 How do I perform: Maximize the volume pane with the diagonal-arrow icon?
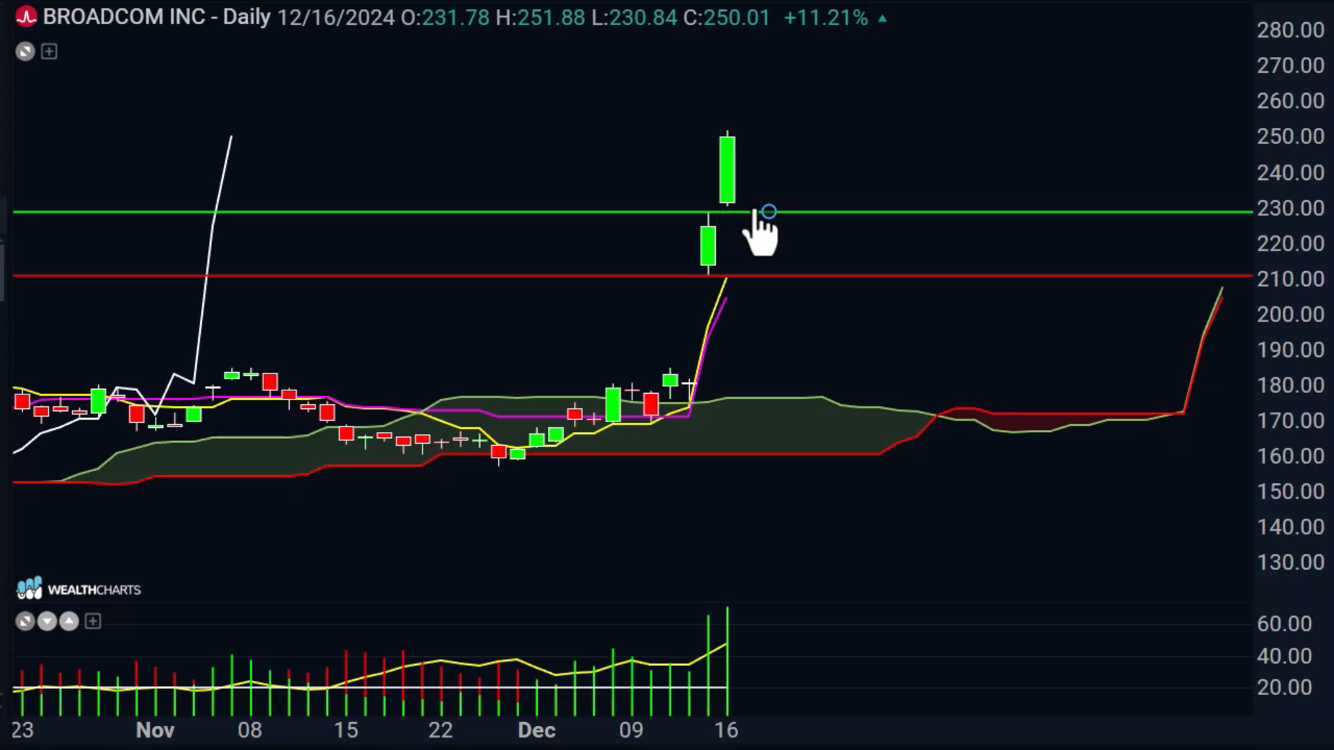pyautogui.click(x=25, y=622)
